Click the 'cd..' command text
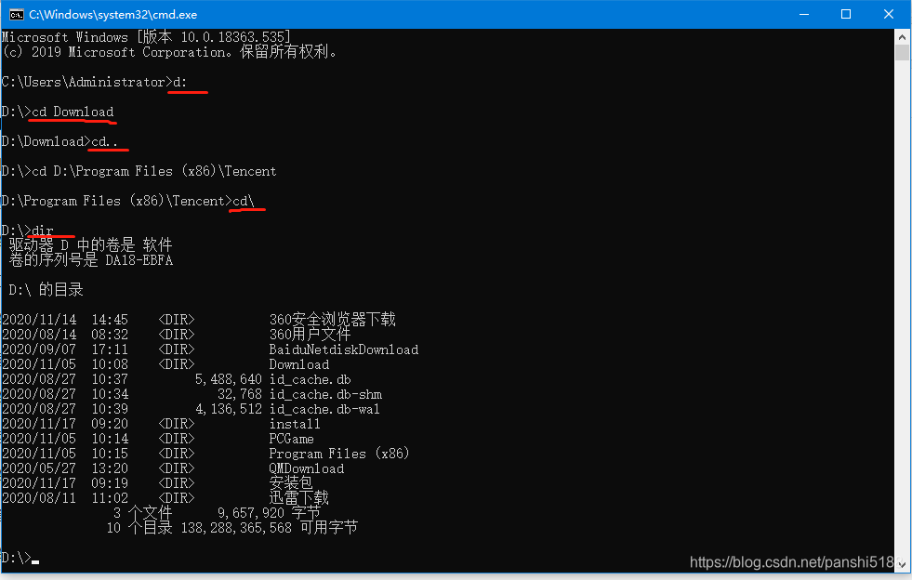The width and height of the screenshot is (912, 580). [x=105, y=141]
